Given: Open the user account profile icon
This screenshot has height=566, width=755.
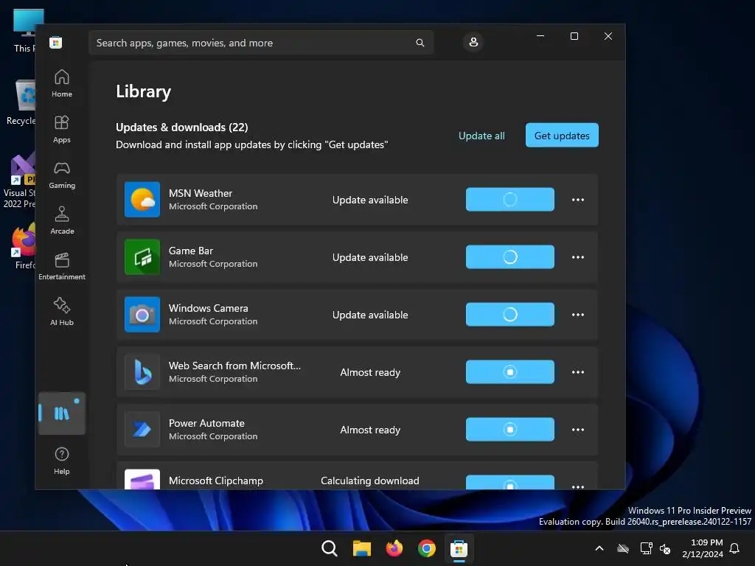Looking at the screenshot, I should pos(473,42).
